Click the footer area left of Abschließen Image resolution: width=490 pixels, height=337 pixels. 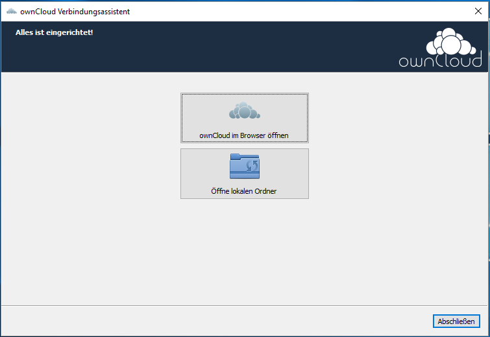pyautogui.click(x=214, y=321)
